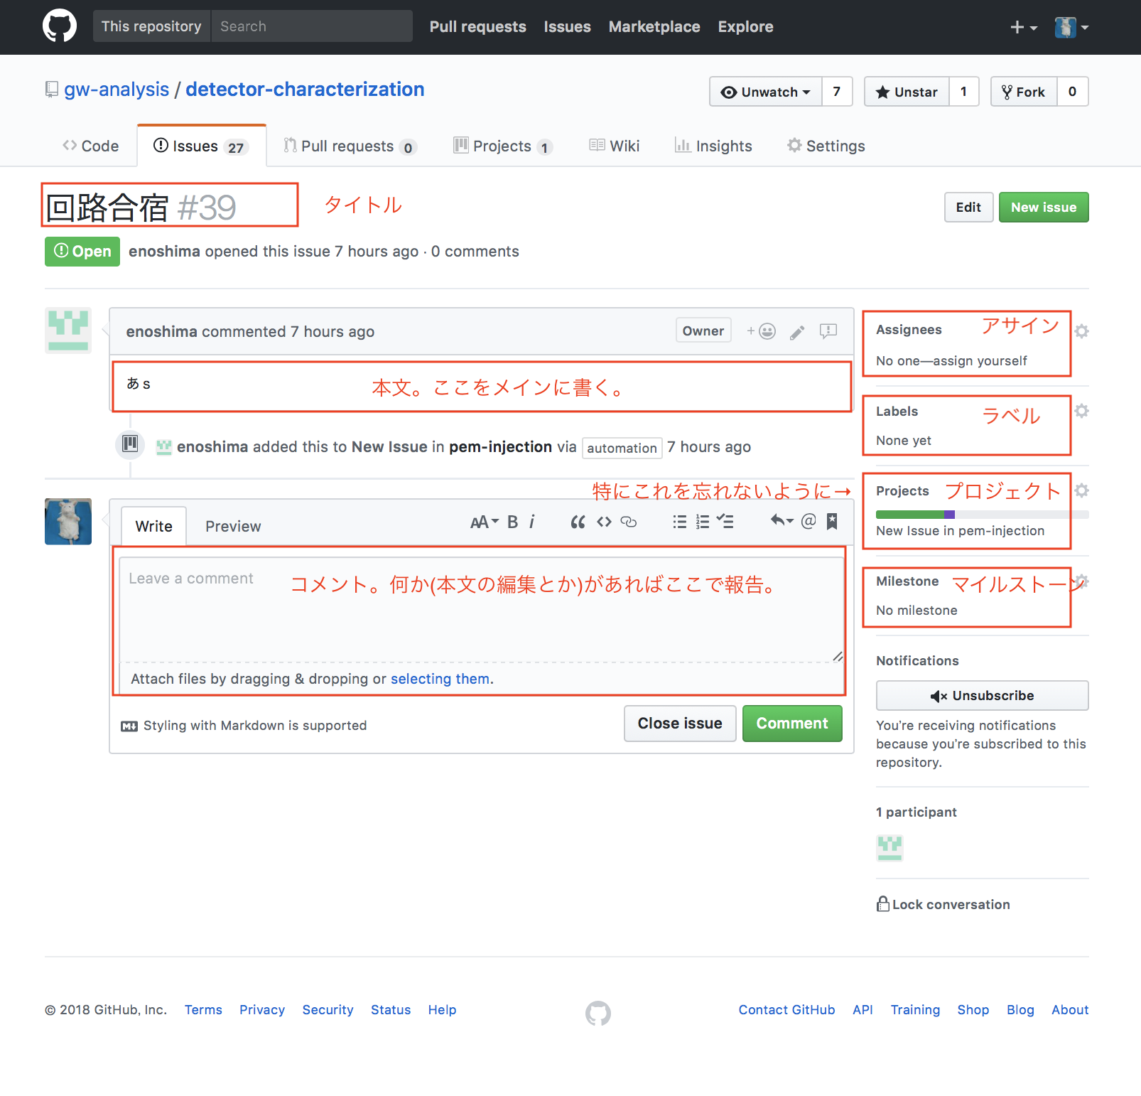Viewport: 1141px width, 1096px height.
Task: Open the Wiki tab
Action: (x=615, y=146)
